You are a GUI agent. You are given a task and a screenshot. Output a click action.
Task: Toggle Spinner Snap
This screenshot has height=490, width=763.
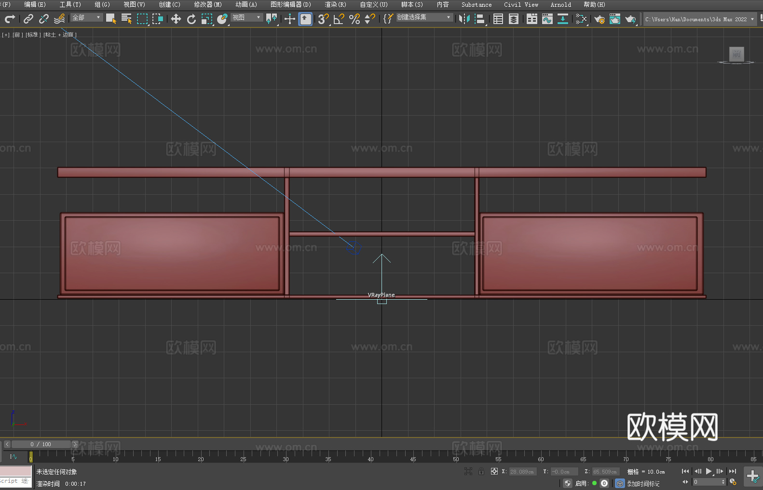coord(370,19)
